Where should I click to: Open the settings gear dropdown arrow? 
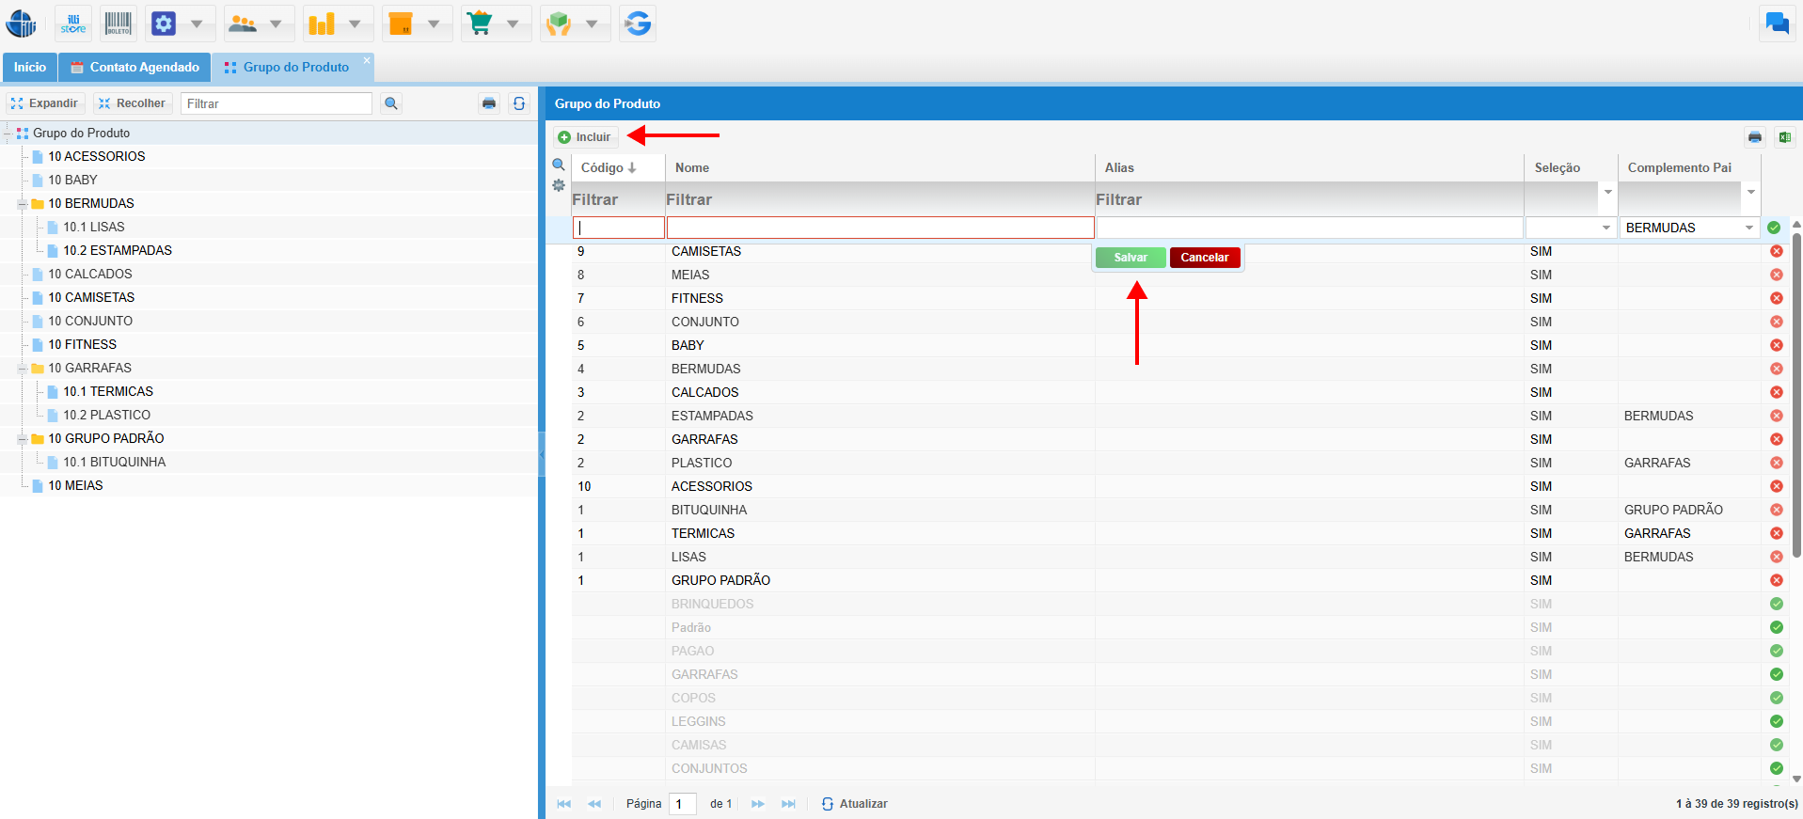(197, 24)
